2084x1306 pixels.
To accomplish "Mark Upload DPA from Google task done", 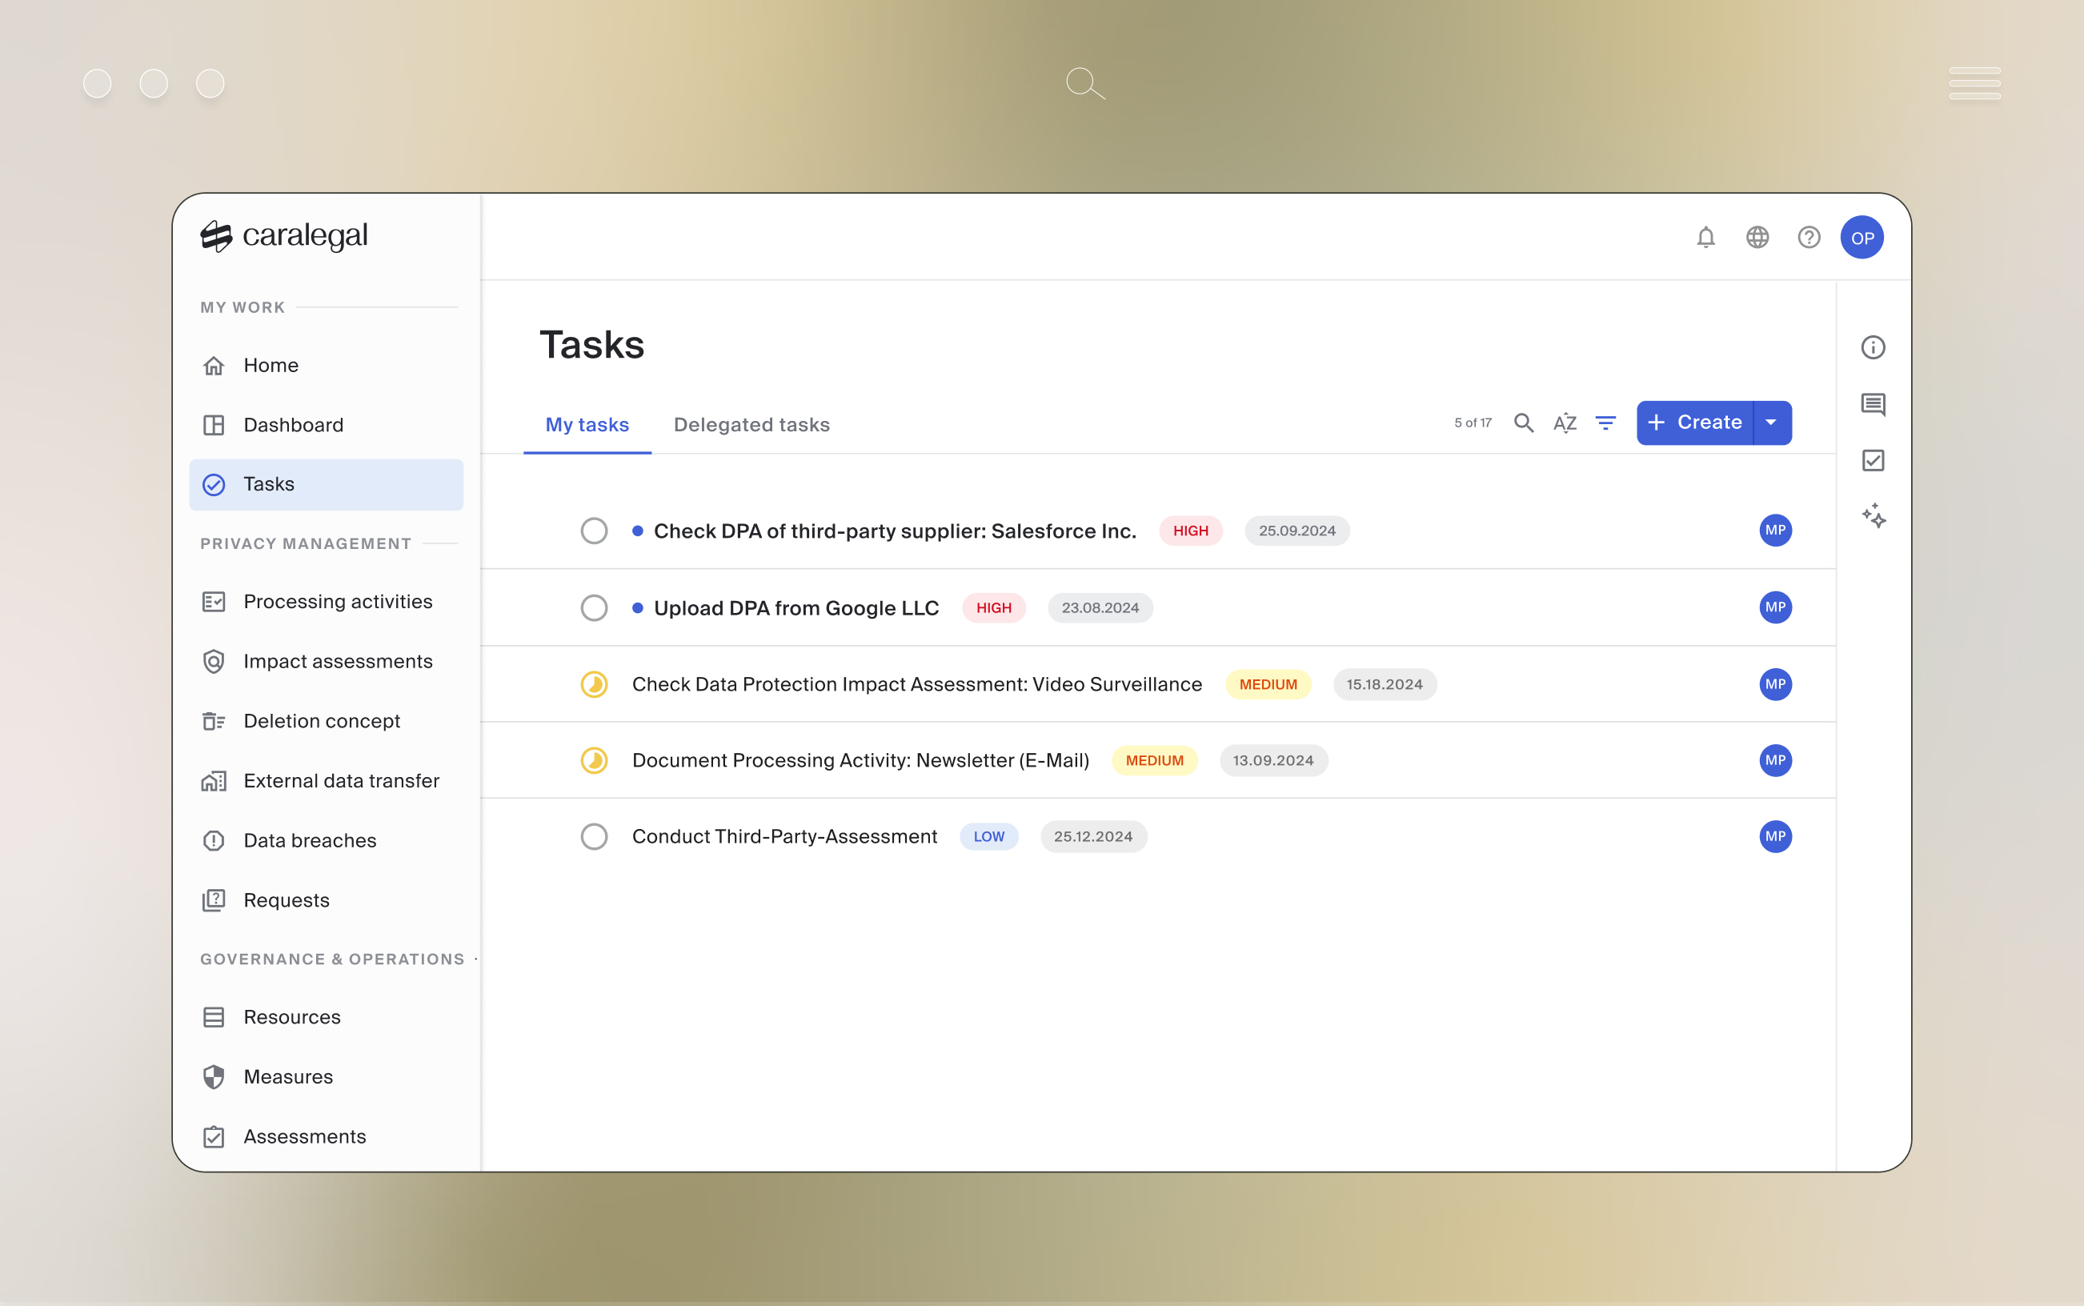I will click(x=593, y=607).
